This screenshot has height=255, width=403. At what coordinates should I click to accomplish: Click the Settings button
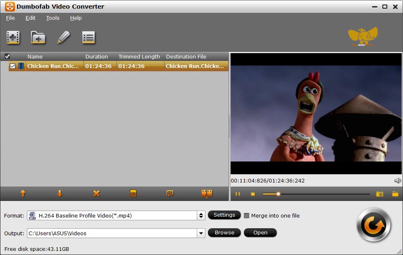click(x=224, y=215)
